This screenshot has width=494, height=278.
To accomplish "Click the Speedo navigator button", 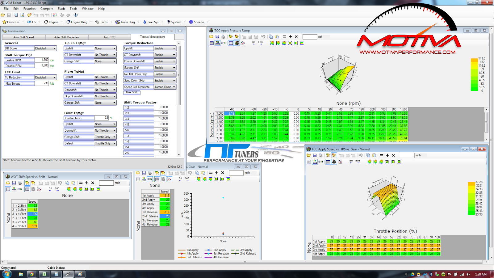I will pyautogui.click(x=197, y=22).
